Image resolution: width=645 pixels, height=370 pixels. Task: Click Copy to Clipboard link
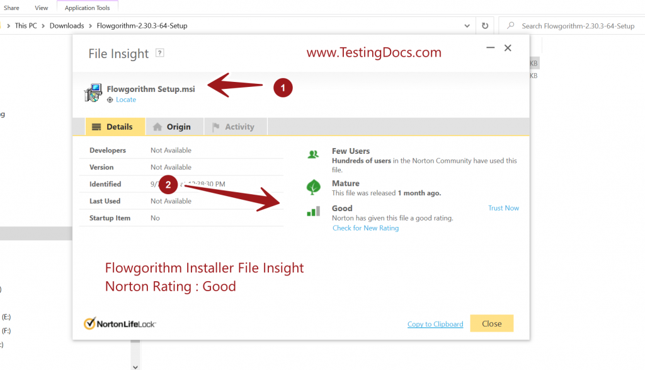(435, 324)
